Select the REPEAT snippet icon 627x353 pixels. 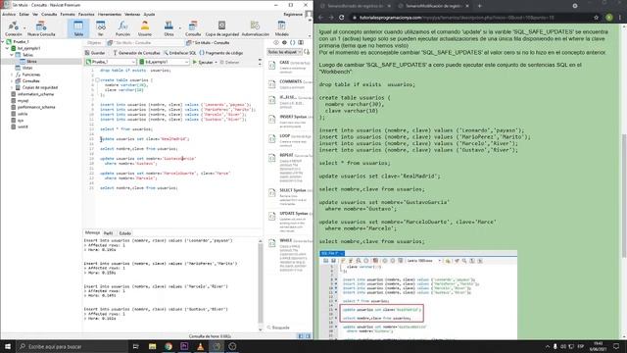272,159
